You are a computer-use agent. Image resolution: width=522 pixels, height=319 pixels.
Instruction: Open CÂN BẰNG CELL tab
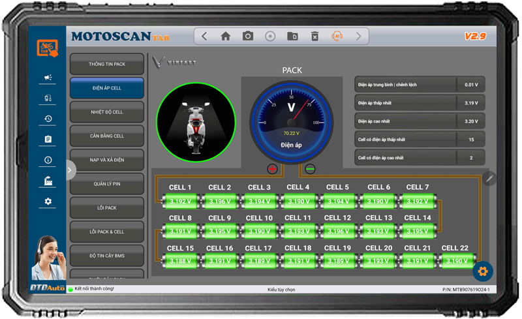click(107, 136)
